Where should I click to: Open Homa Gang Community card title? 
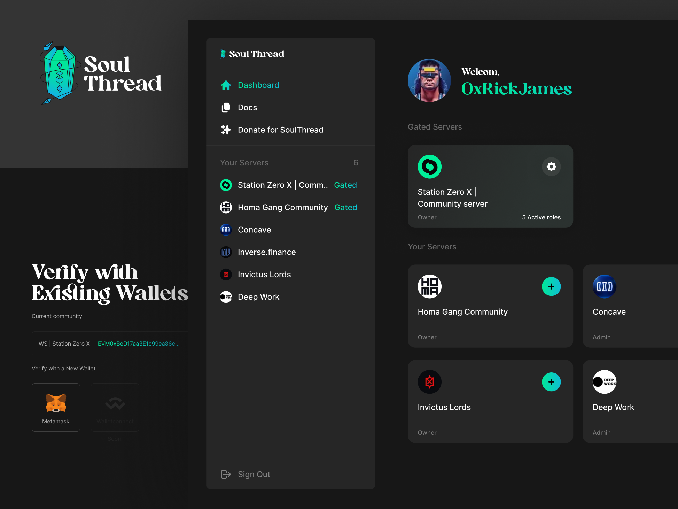coord(462,311)
